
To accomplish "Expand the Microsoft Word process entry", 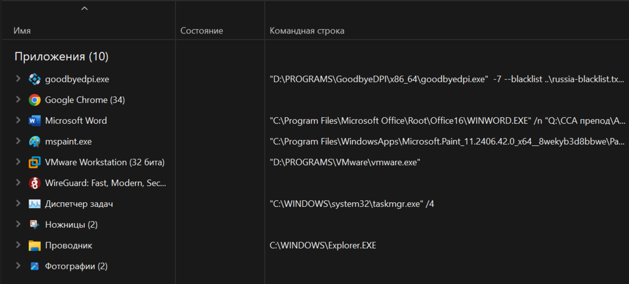I will [18, 121].
